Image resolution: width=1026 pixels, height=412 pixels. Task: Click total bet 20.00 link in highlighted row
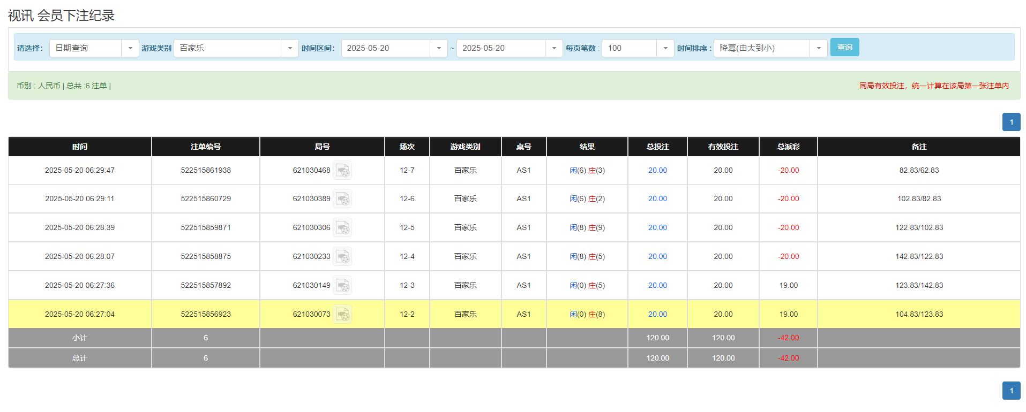click(657, 315)
